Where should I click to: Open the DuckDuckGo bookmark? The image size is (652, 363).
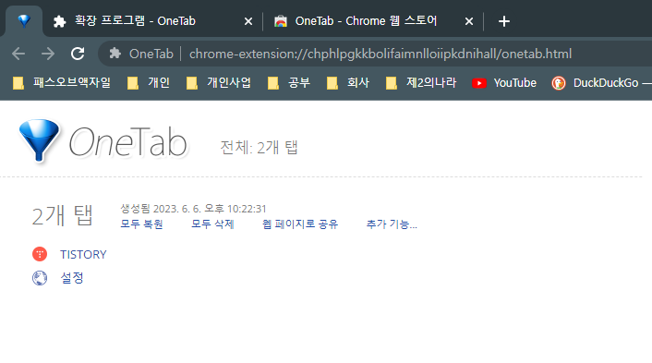pyautogui.click(x=601, y=83)
